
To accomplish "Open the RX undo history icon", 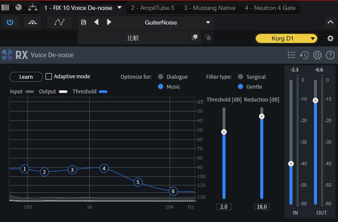I will tap(305, 55).
